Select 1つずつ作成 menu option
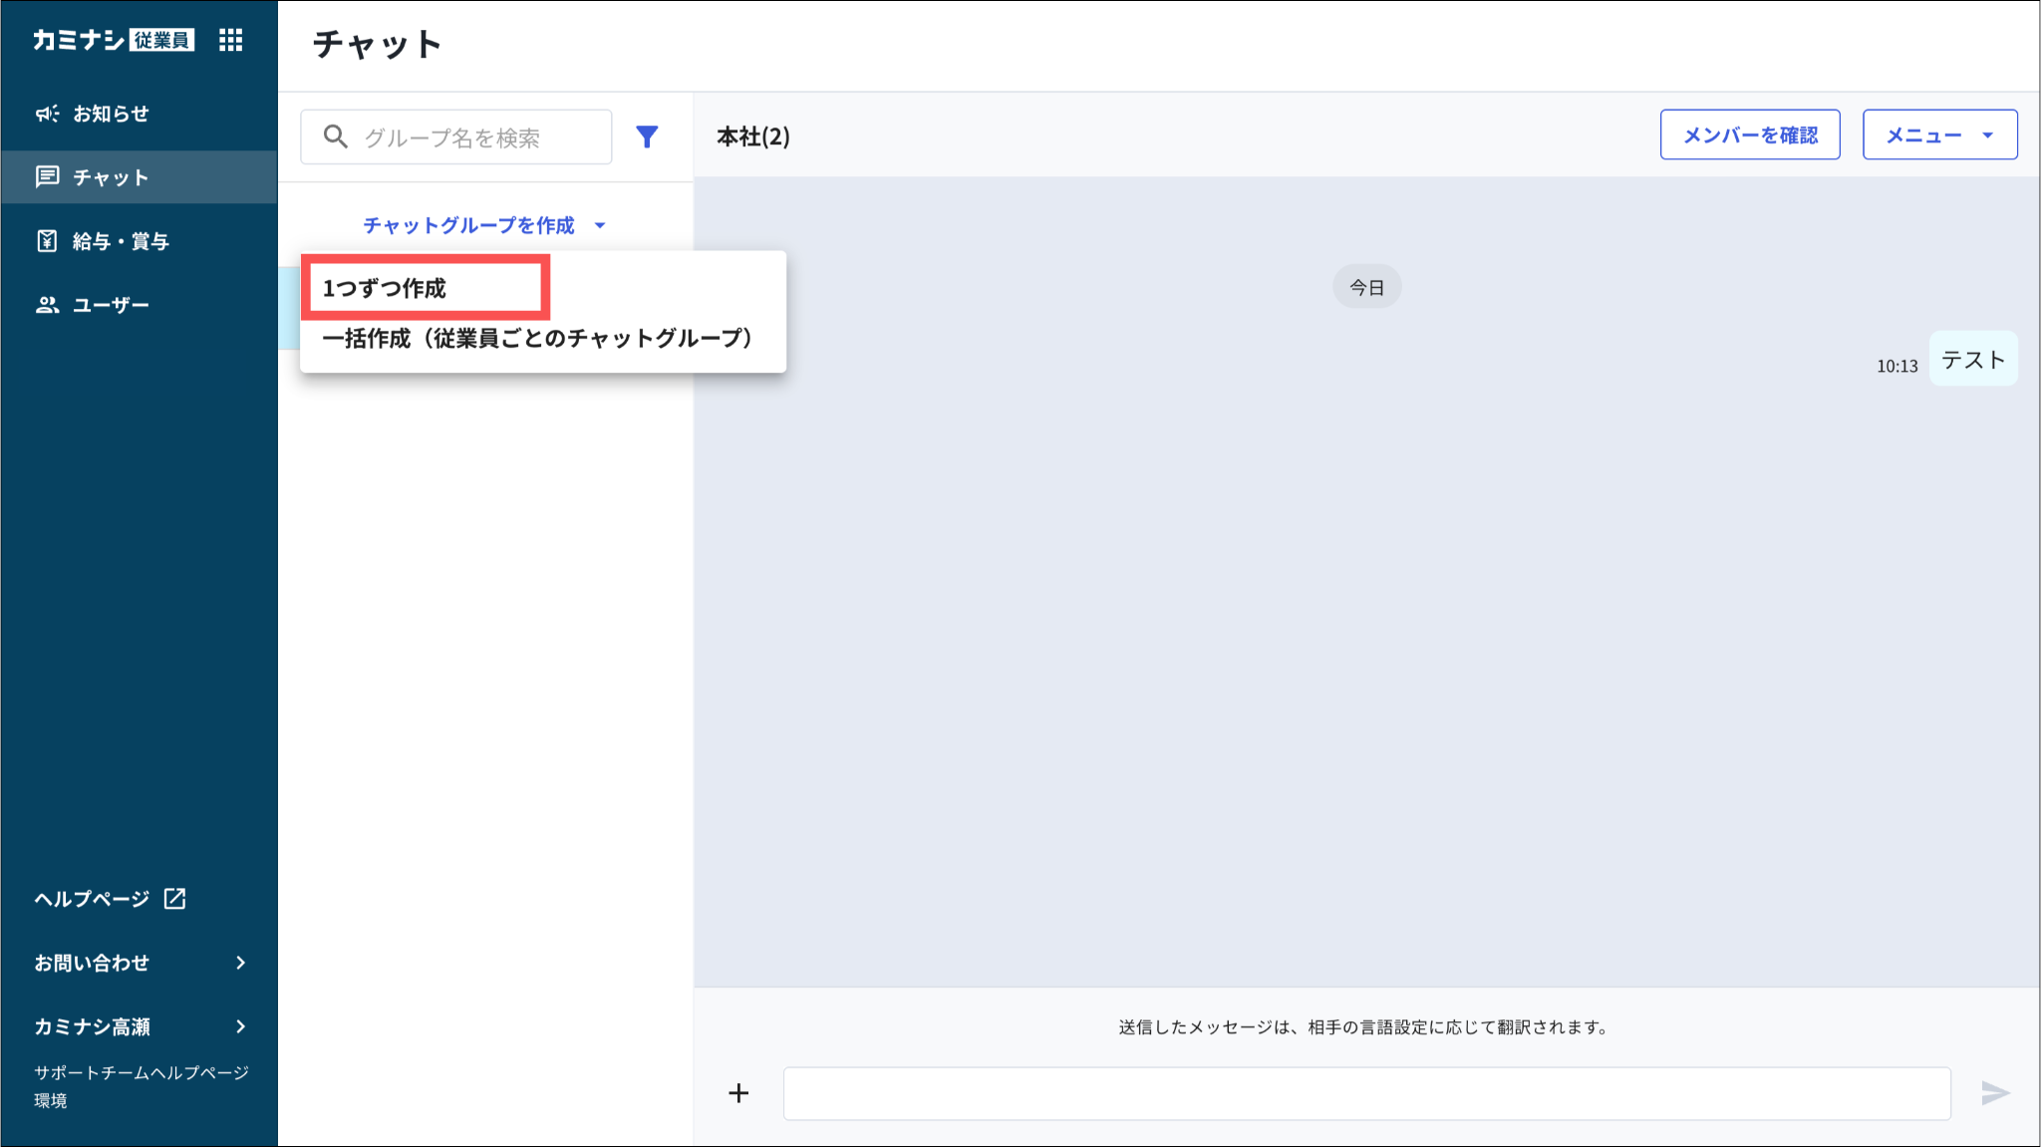Image resolution: width=2041 pixels, height=1147 pixels. click(x=385, y=288)
